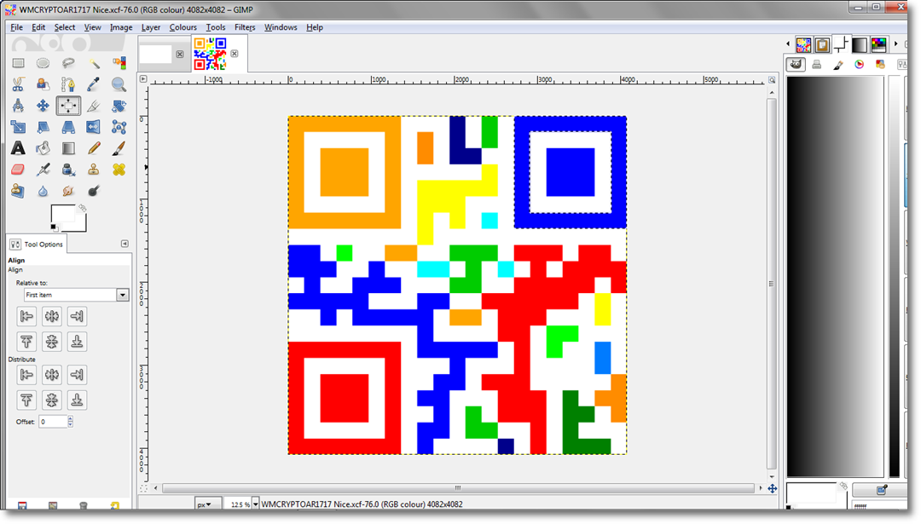The height and width of the screenshot is (524, 921).
Task: Pick the Select by Colour tool
Action: click(119, 63)
